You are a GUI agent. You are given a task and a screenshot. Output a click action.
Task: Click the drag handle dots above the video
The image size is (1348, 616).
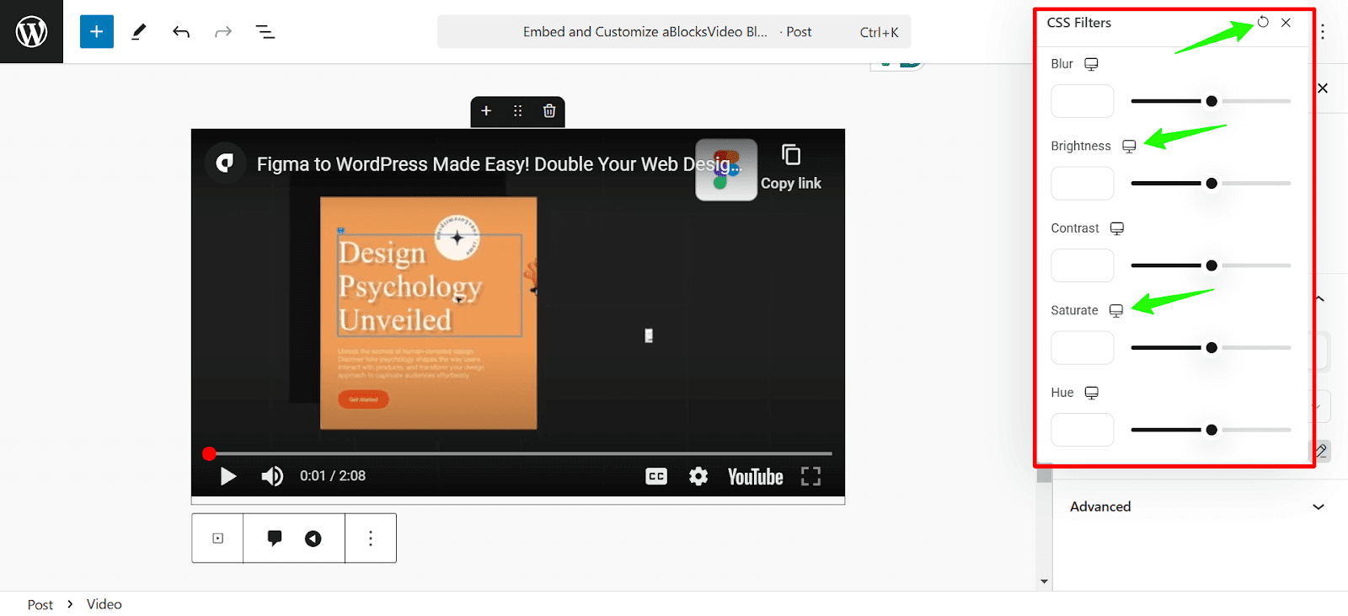pyautogui.click(x=517, y=111)
